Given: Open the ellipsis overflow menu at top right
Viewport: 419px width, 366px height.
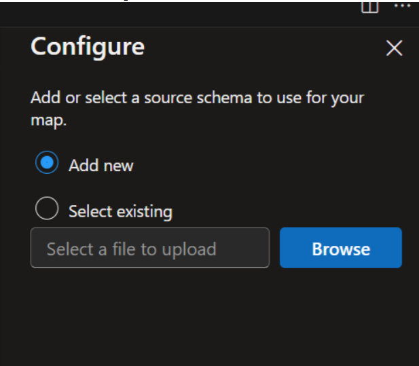Looking at the screenshot, I should click(403, 5).
